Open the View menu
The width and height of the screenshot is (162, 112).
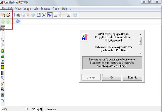(18, 9)
